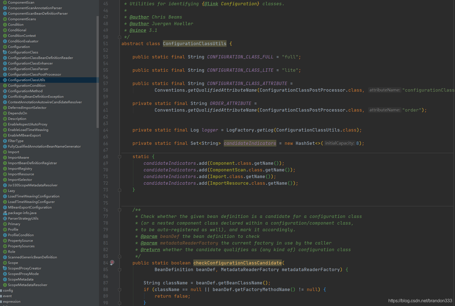Collapse the method body at line 85

pos(119,270)
